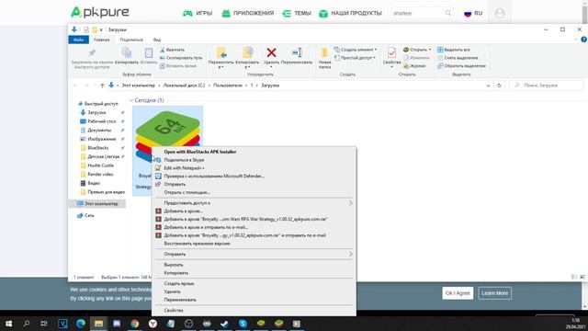
Task: Select Вырезать in the context menu
Action: 174,265
